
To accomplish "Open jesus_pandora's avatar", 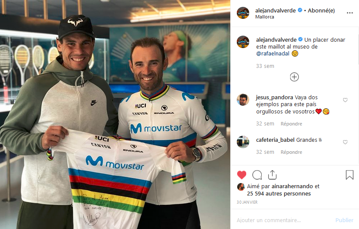I will pos(243,100).
